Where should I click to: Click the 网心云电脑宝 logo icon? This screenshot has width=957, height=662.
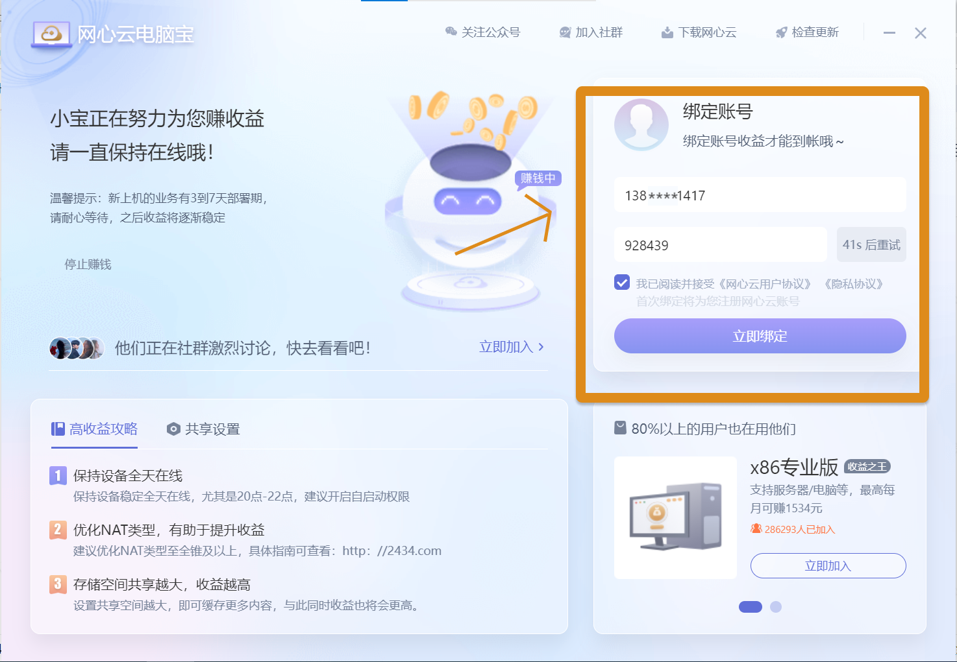coord(51,34)
